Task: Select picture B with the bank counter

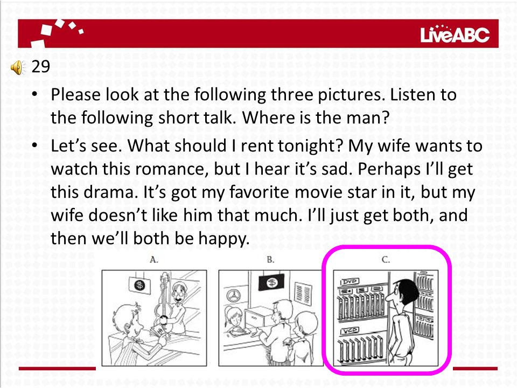Action: (x=271, y=318)
